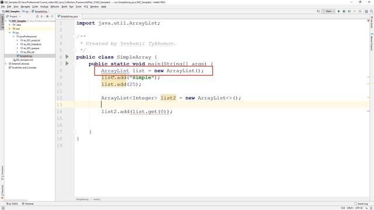
Task: Open the Ant Build side panel
Action: coord(372,22)
